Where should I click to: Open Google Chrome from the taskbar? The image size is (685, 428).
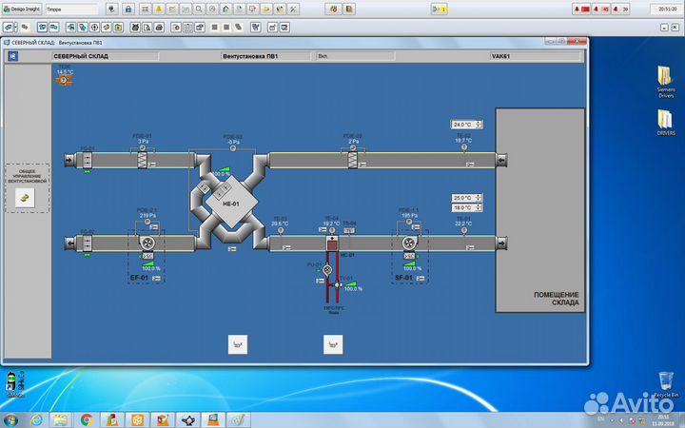(x=87, y=418)
